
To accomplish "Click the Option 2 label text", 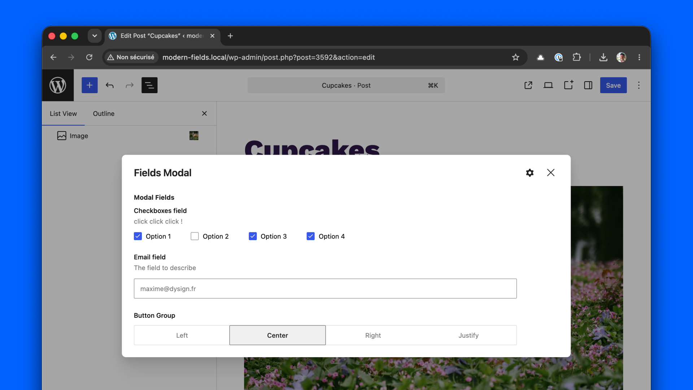I will pyautogui.click(x=216, y=236).
